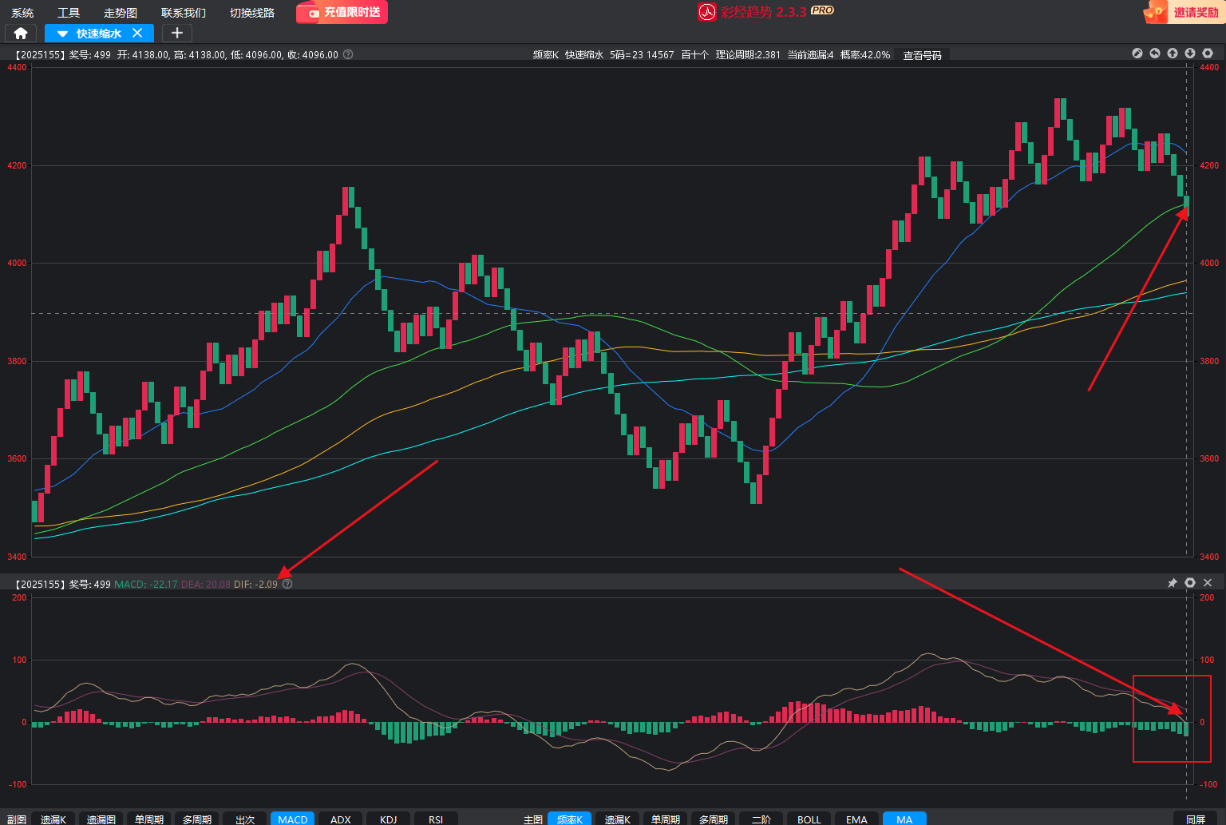
Task: Open the 切换线路 menu
Action: 252,13
